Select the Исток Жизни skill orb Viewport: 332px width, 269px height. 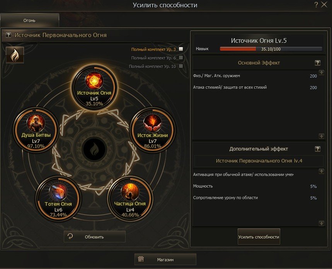[152, 129]
